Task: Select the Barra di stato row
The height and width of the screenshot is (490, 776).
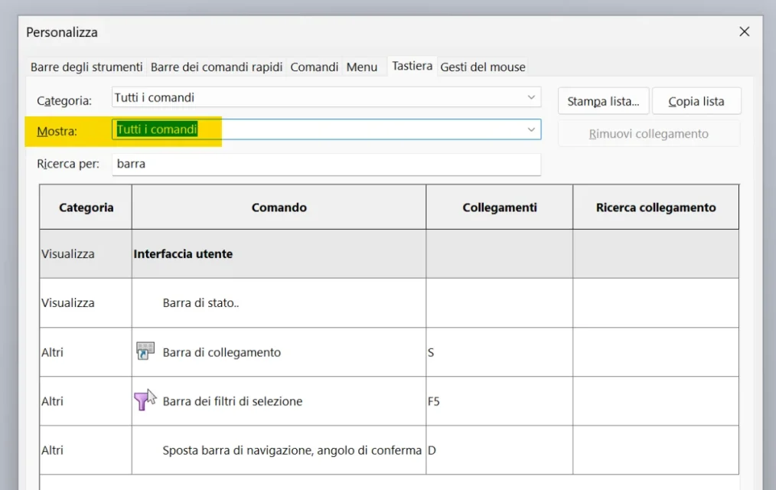Action: click(201, 302)
